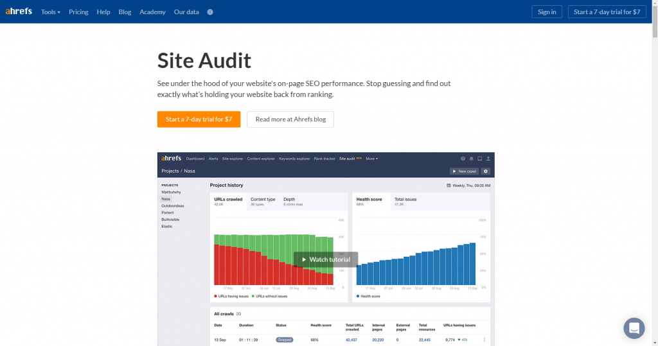Click the notification bell icon in preview
The width and height of the screenshot is (658, 346).
471,159
